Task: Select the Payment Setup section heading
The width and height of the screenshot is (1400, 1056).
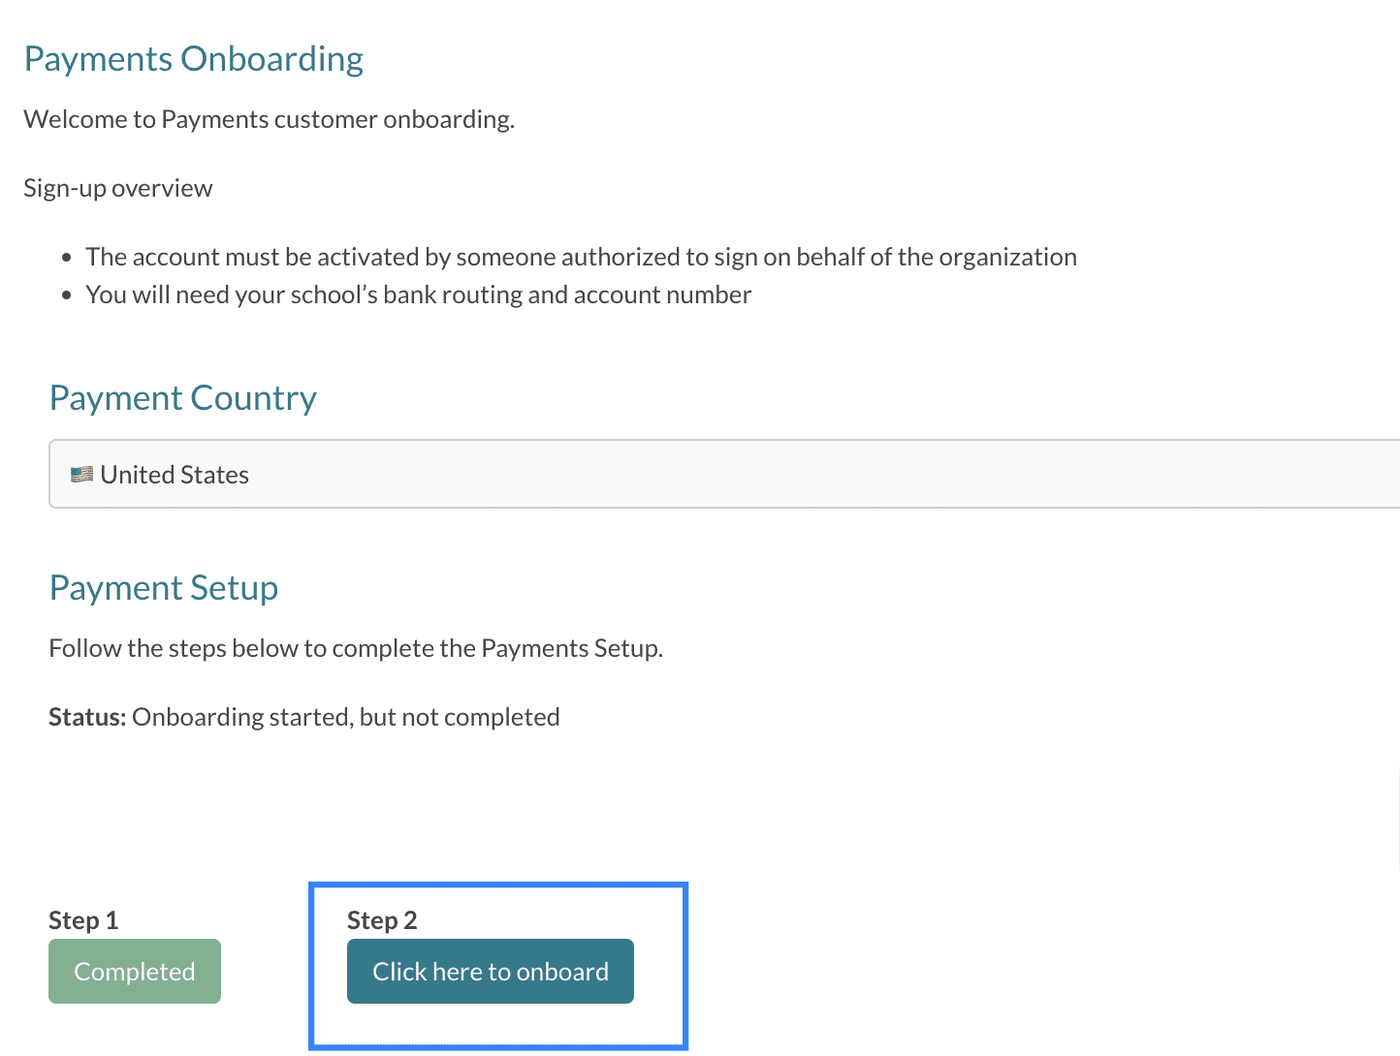Action: coord(164,588)
